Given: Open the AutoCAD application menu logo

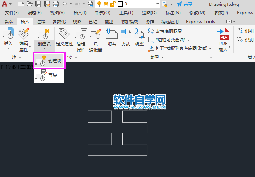Looking at the screenshot, I should (5, 4).
